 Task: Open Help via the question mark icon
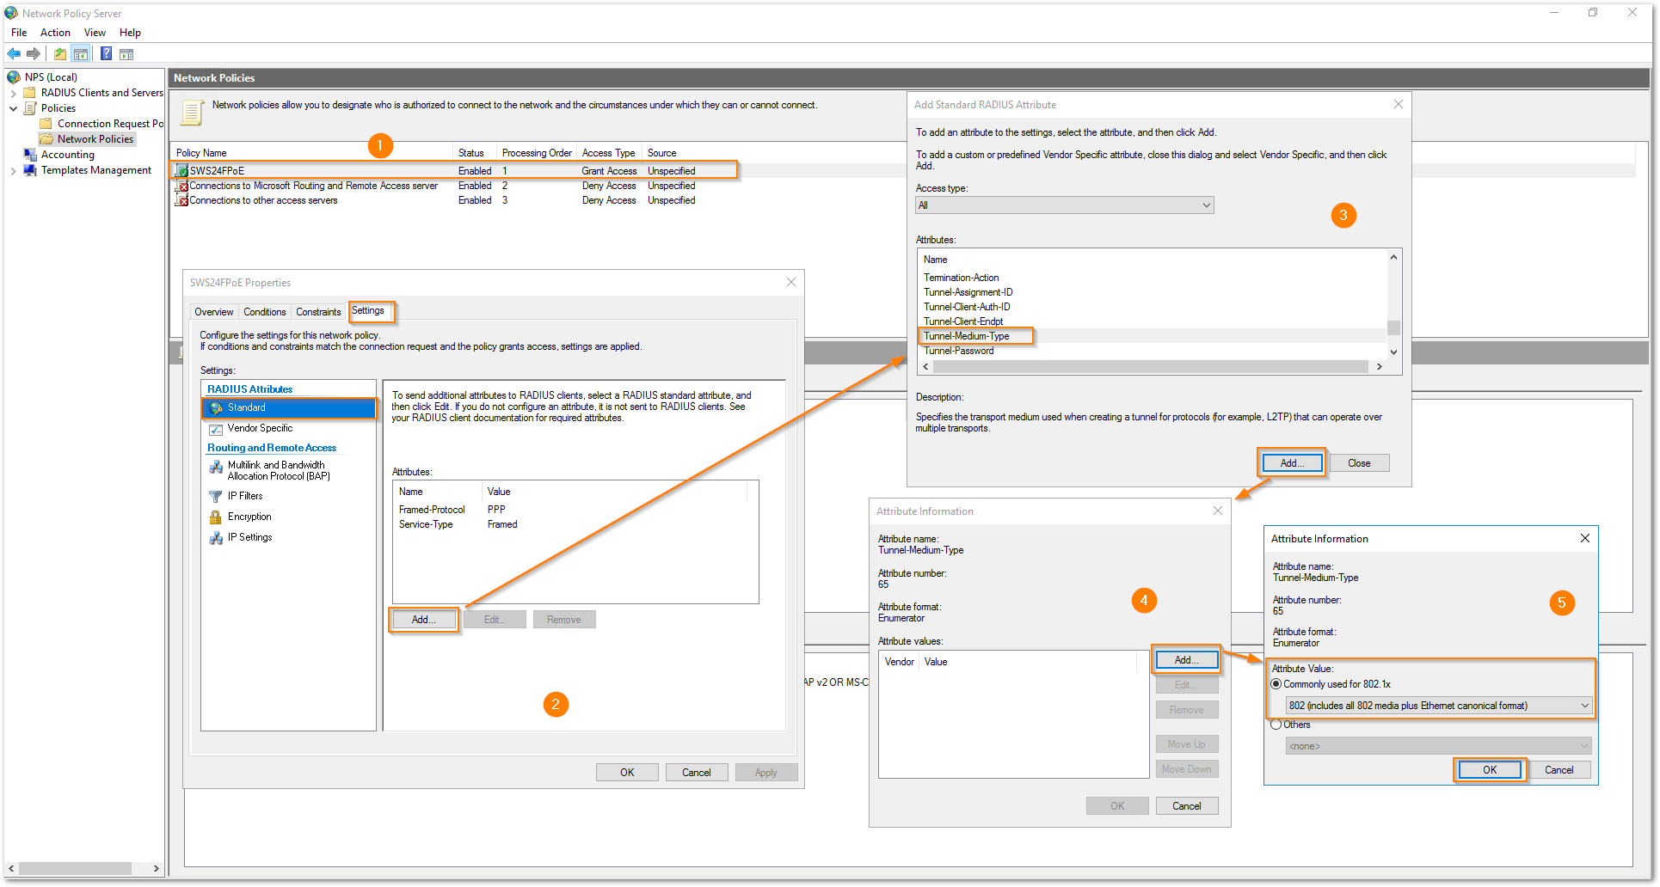[106, 54]
